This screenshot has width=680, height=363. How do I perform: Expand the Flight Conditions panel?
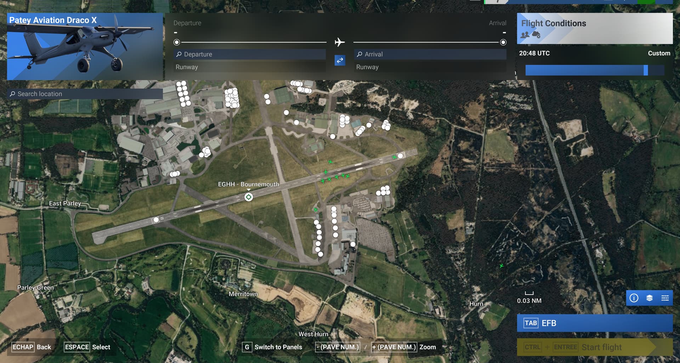tap(595, 28)
